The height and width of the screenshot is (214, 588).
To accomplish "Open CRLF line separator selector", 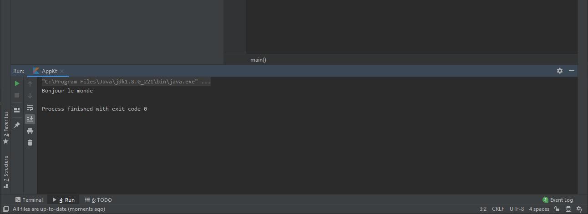I will 498,209.
